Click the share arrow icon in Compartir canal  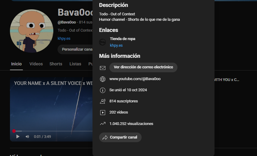[x=105, y=138]
